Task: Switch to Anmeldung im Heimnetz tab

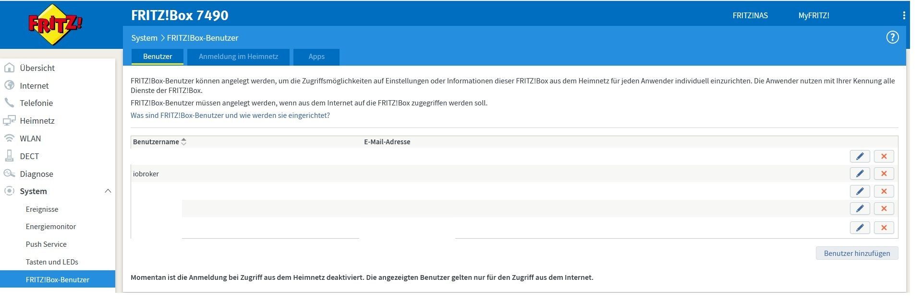Action: coord(238,57)
